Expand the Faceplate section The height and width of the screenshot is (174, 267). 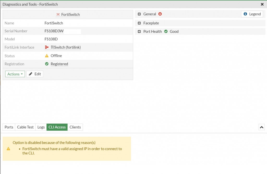[x=139, y=23]
